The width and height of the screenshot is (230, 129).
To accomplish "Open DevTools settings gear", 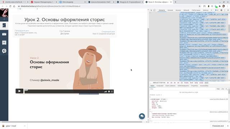I will click(221, 10).
